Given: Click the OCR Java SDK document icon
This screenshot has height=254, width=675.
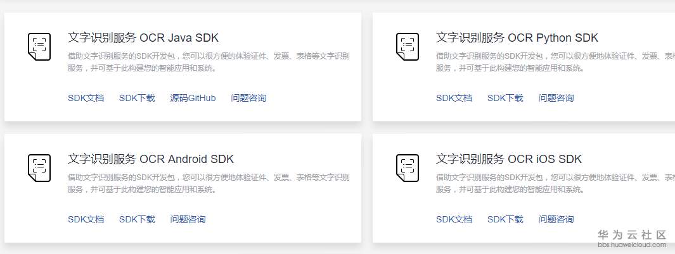Looking at the screenshot, I should [x=39, y=47].
